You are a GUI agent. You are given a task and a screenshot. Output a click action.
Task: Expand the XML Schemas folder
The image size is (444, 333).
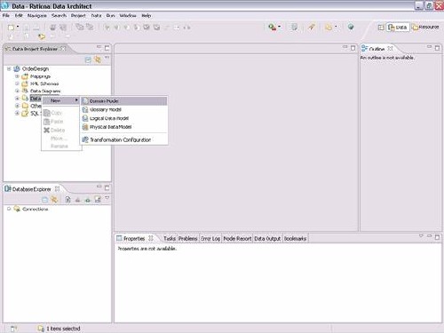click(x=17, y=83)
